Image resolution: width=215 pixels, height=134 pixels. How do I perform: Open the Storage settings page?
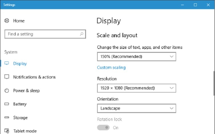coord(20,118)
